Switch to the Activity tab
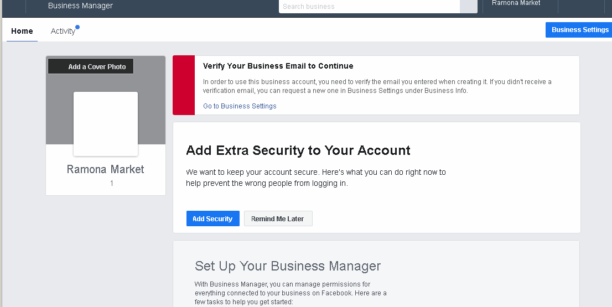Viewport: 612px width, 307px height. (x=63, y=31)
